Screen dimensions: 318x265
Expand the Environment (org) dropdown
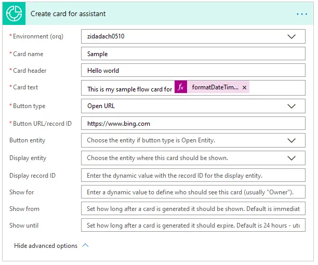(x=291, y=37)
